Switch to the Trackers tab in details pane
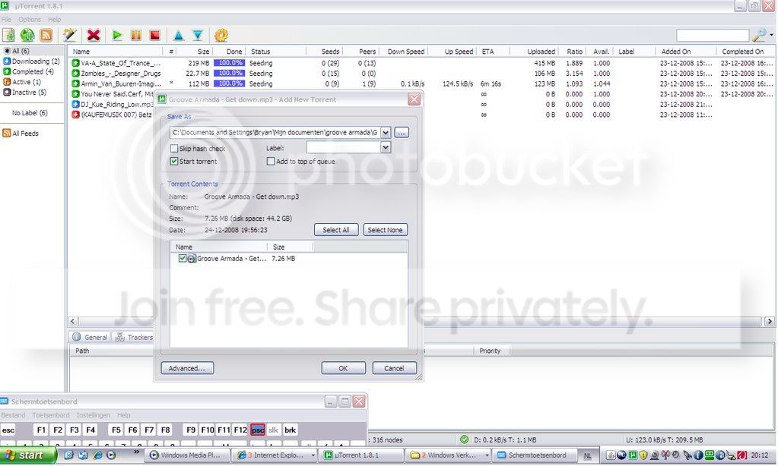The height and width of the screenshot is (466, 778). pos(134,337)
